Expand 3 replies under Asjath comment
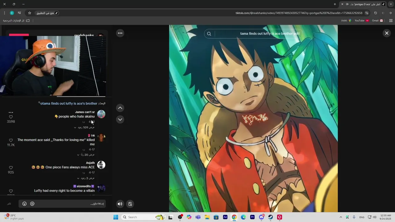The height and width of the screenshot is (222, 395). coord(86,178)
